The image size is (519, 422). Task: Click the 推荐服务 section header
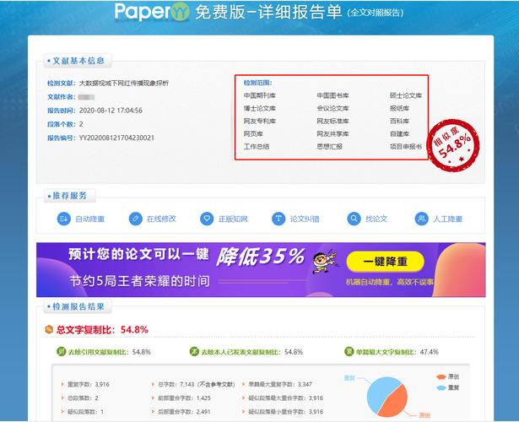[70, 196]
